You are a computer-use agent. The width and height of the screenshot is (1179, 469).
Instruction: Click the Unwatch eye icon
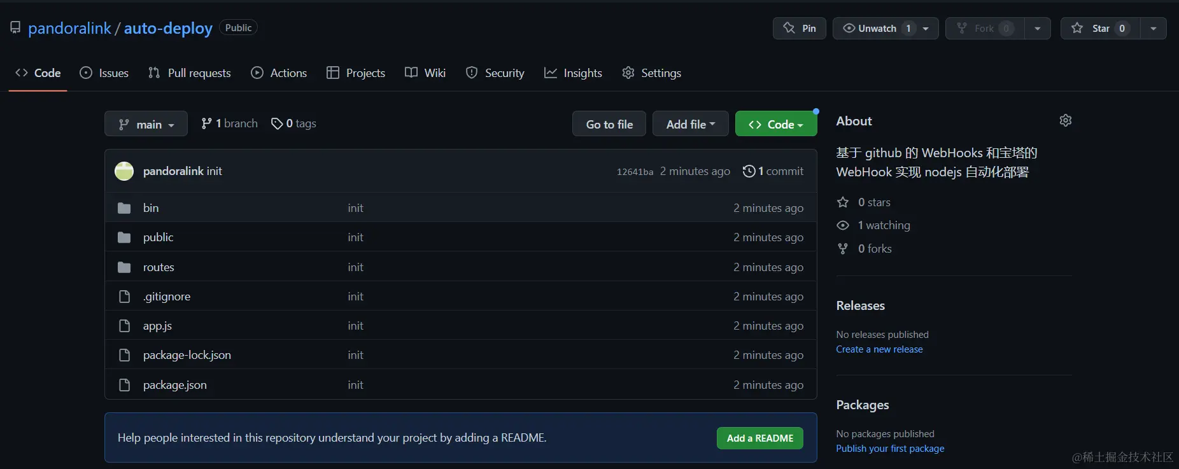(849, 28)
